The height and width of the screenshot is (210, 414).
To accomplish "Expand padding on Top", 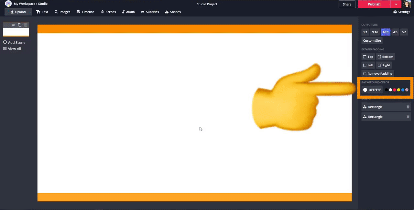I will coord(368,57).
